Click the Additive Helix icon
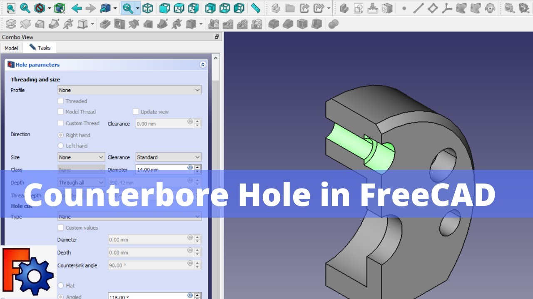 (68, 24)
